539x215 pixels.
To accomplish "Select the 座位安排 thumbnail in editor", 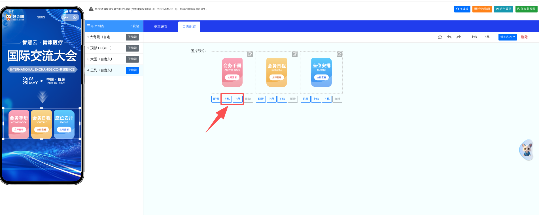I will [x=321, y=73].
